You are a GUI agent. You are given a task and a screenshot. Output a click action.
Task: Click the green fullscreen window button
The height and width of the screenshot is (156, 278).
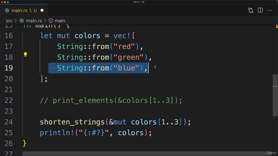[x=8, y=2]
